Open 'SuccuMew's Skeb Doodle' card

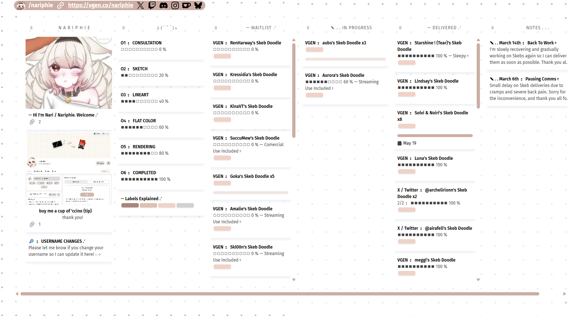click(x=250, y=149)
